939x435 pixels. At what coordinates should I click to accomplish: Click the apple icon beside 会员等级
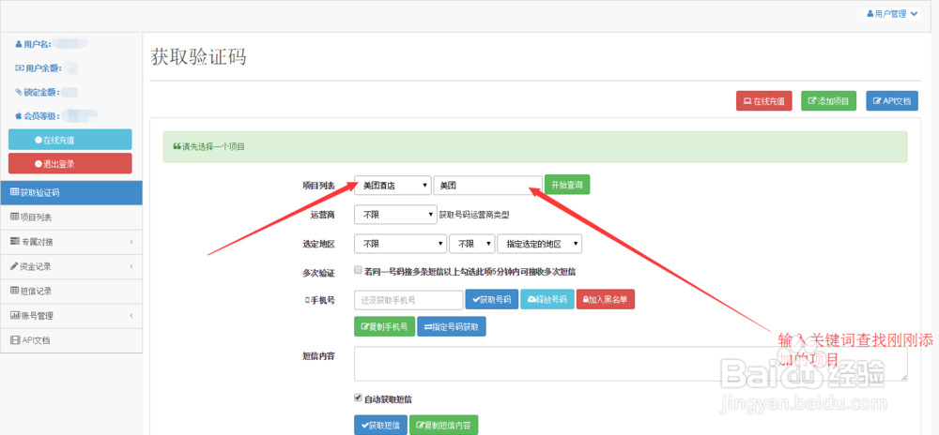(x=19, y=116)
